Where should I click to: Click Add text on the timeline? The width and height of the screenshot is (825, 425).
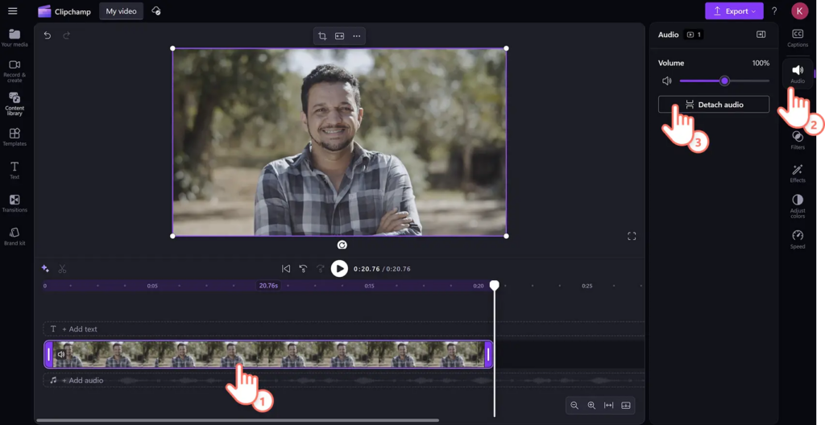79,329
